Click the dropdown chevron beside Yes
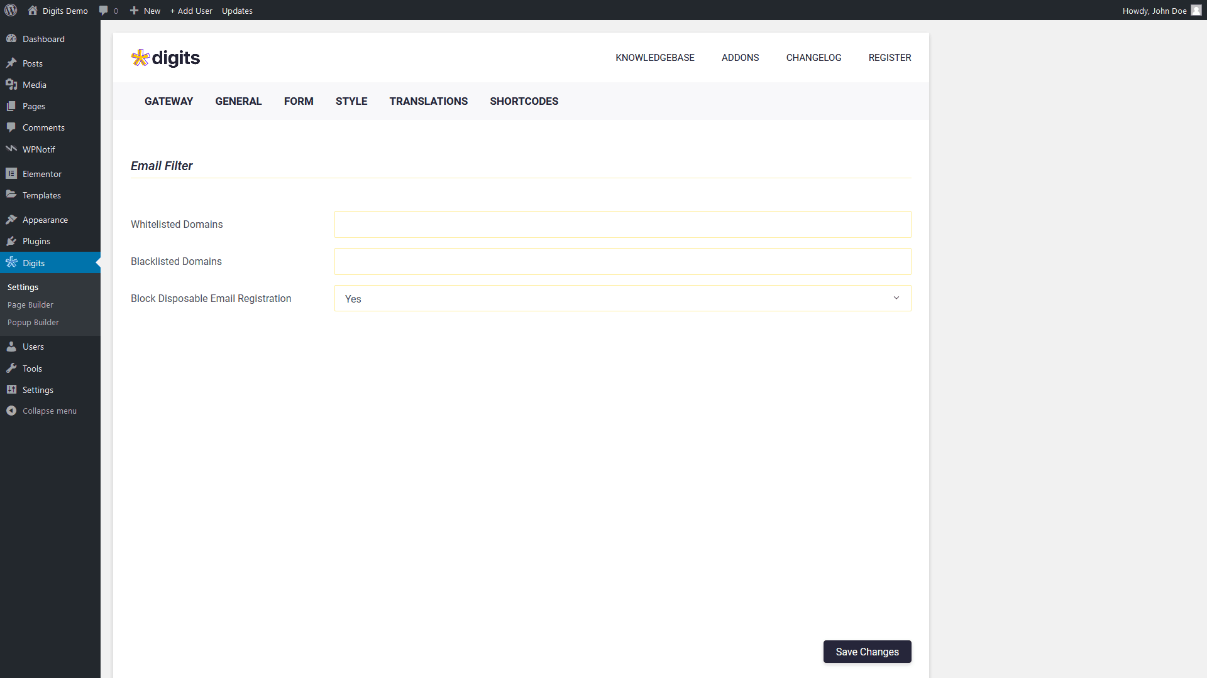The image size is (1207, 678). [x=896, y=298]
